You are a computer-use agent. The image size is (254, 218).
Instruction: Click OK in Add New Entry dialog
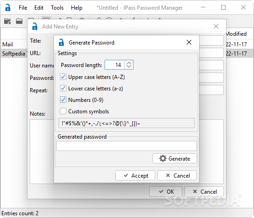pyautogui.click(x=166, y=191)
